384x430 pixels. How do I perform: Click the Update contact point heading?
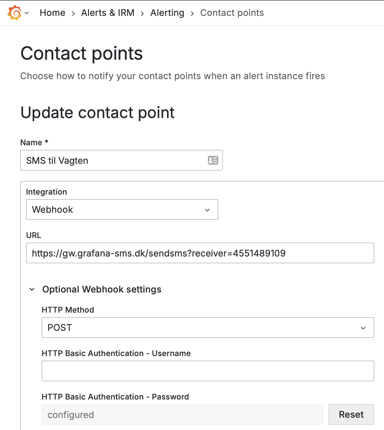pyautogui.click(x=97, y=113)
